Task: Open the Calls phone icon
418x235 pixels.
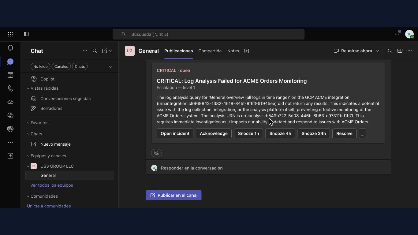Action: click(x=10, y=88)
